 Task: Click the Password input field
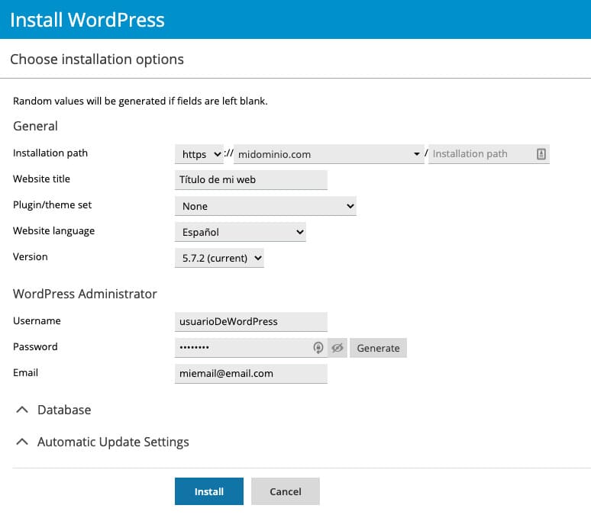coord(251,348)
